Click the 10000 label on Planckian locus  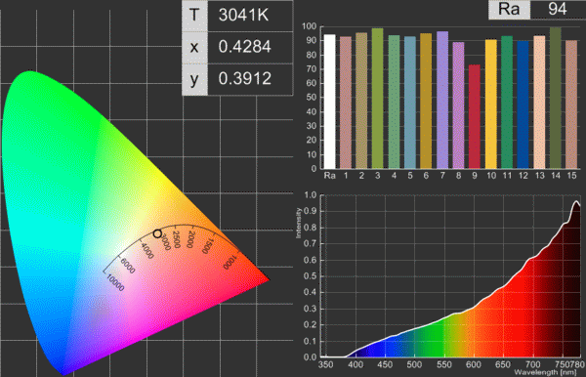(115, 283)
